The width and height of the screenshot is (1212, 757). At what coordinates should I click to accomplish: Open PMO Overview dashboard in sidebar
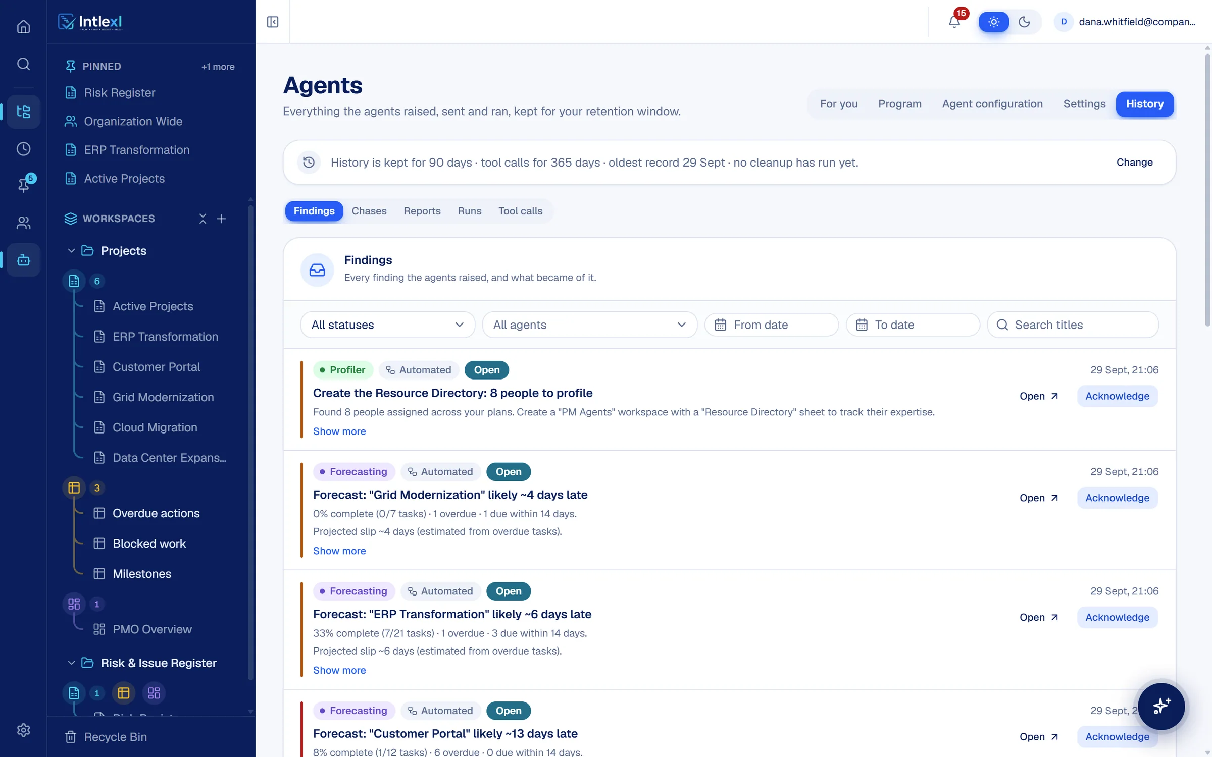point(151,629)
